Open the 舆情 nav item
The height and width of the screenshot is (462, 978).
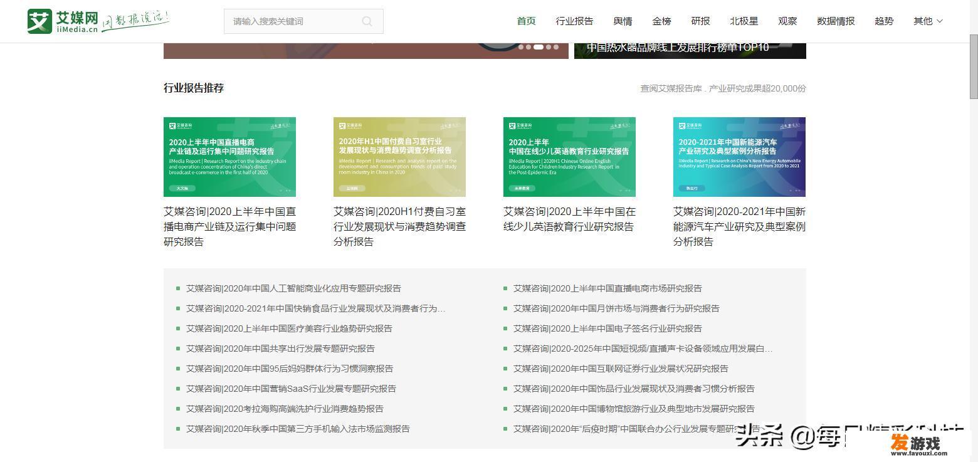[x=623, y=21]
